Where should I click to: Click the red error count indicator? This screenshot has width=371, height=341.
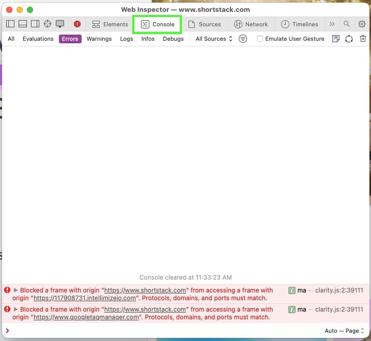tap(77, 24)
